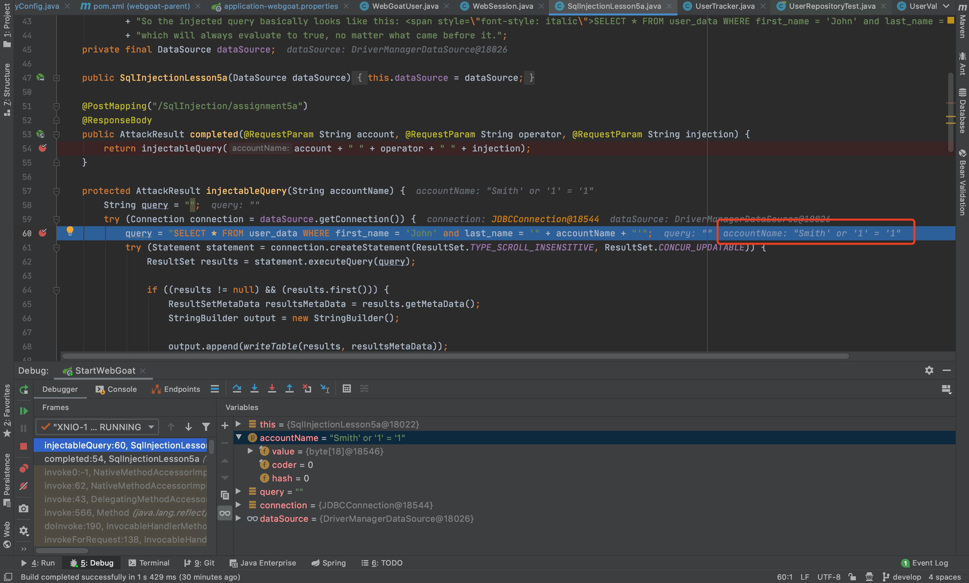The width and height of the screenshot is (969, 583).
Task: Open the Evaluate Expression calculator icon
Action: pos(346,388)
